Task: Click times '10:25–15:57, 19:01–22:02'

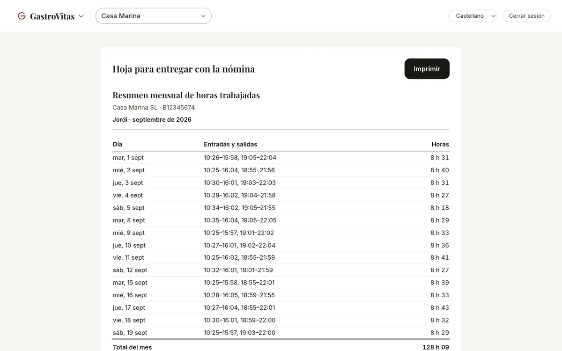Action: pos(239,233)
